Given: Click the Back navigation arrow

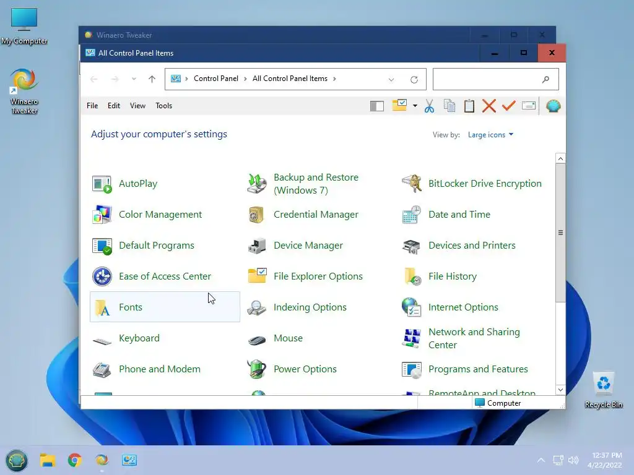Looking at the screenshot, I should click(x=94, y=79).
